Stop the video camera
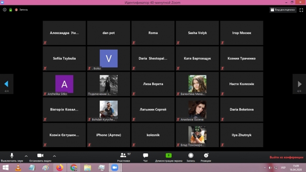 tap(40, 157)
